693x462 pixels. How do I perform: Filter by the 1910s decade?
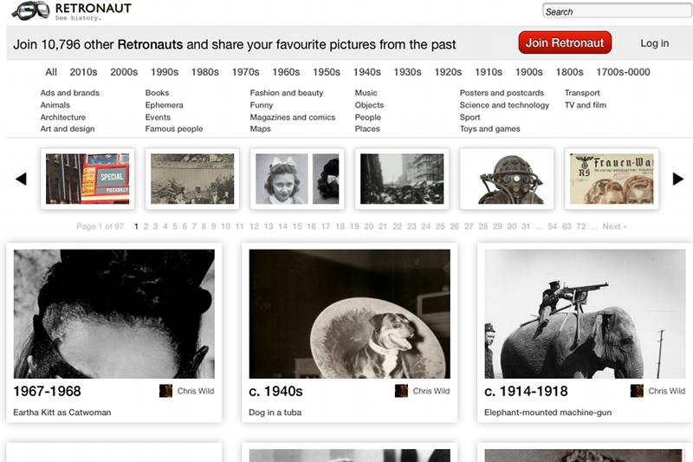[489, 72]
